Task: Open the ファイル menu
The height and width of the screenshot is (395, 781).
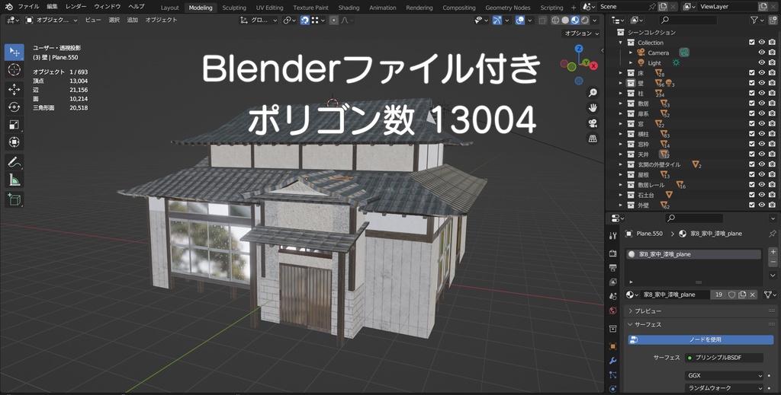Action: [x=28, y=7]
